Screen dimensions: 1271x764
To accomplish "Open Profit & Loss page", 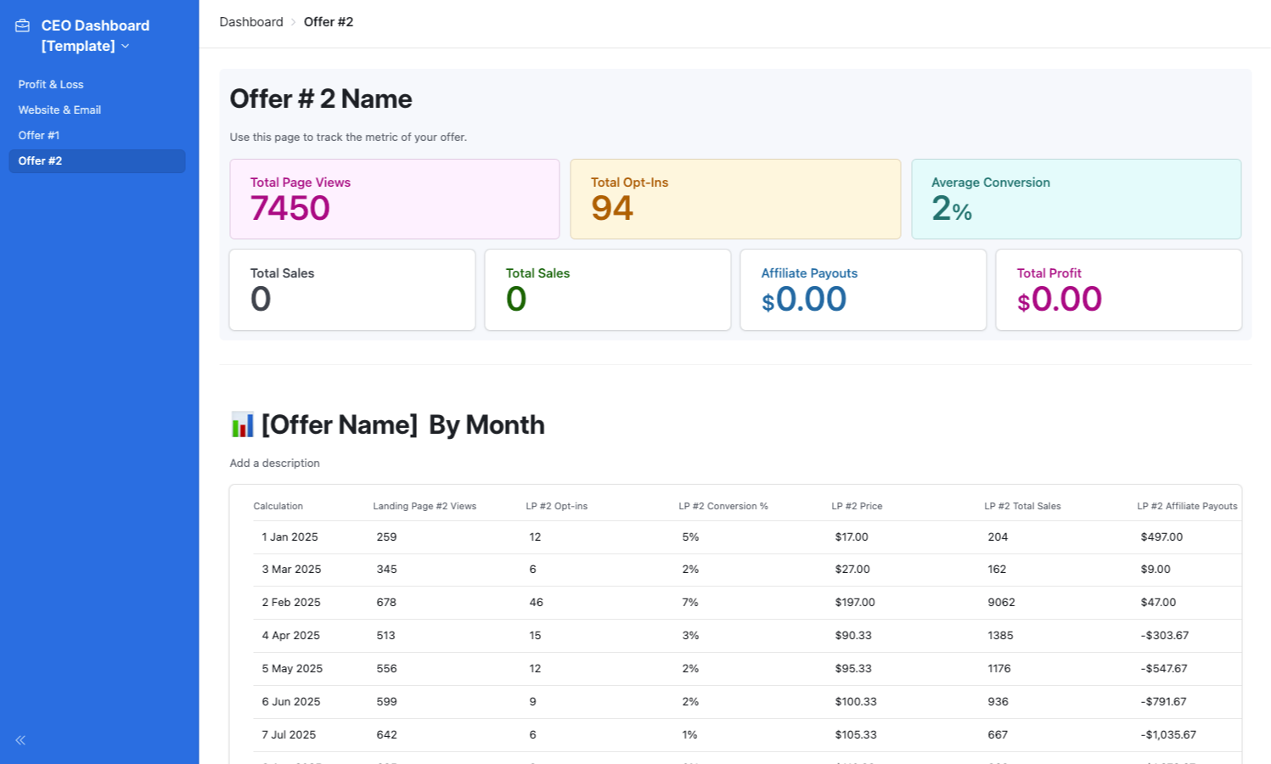I will 51,85.
